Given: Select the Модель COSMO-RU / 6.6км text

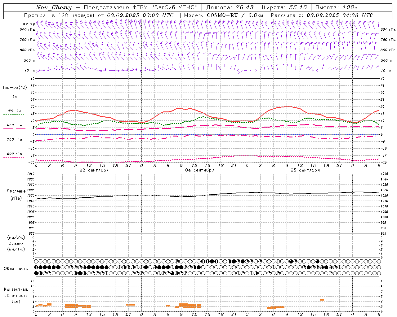Looking at the screenshot, I should [224, 15].
